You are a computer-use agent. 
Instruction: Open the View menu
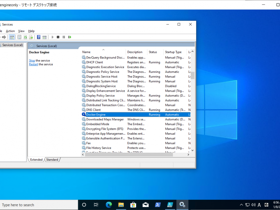click(x=21, y=31)
